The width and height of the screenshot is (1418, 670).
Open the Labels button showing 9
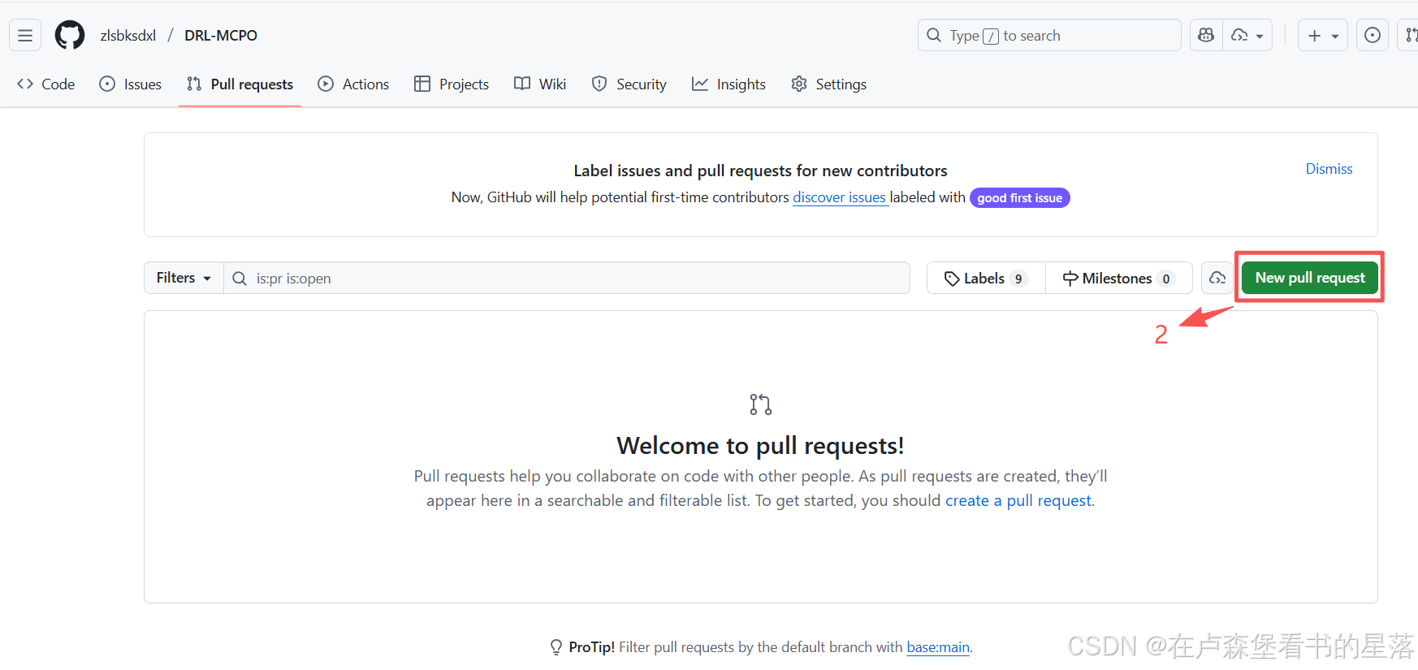click(986, 279)
